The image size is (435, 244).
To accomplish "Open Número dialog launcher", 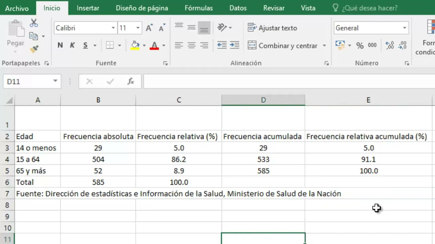I will click(x=407, y=63).
